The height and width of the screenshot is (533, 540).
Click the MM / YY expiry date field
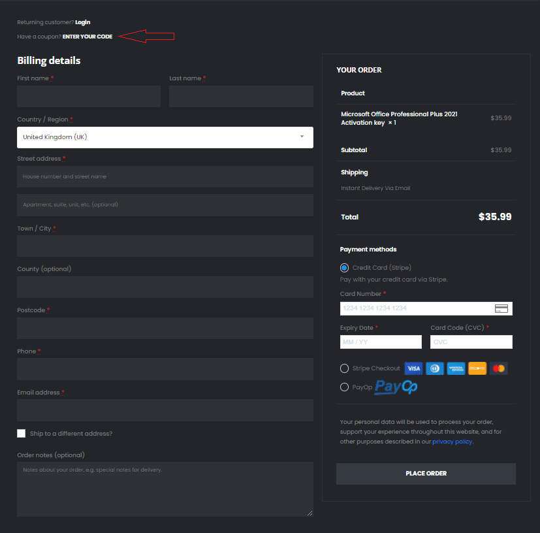(x=381, y=342)
